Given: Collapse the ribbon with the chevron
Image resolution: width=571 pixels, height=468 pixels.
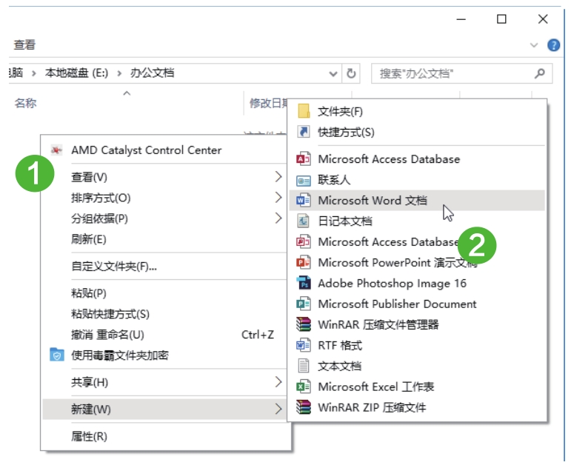Looking at the screenshot, I should 534,45.
